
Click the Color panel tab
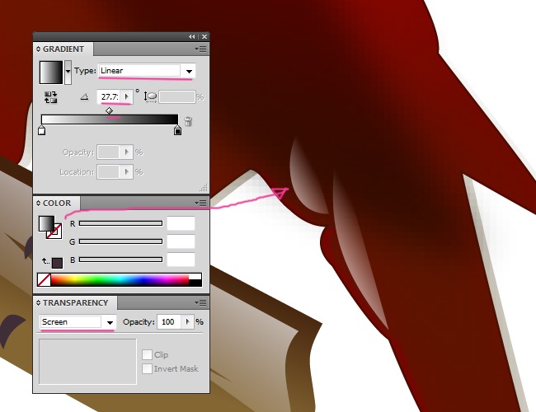57,204
